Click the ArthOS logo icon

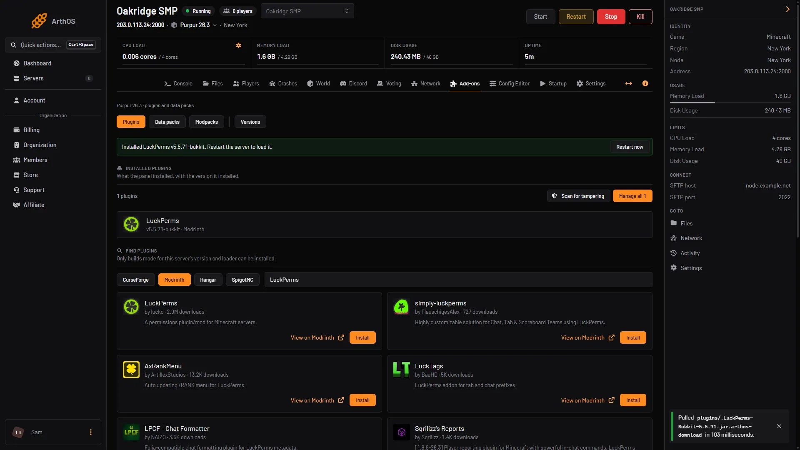39,21
